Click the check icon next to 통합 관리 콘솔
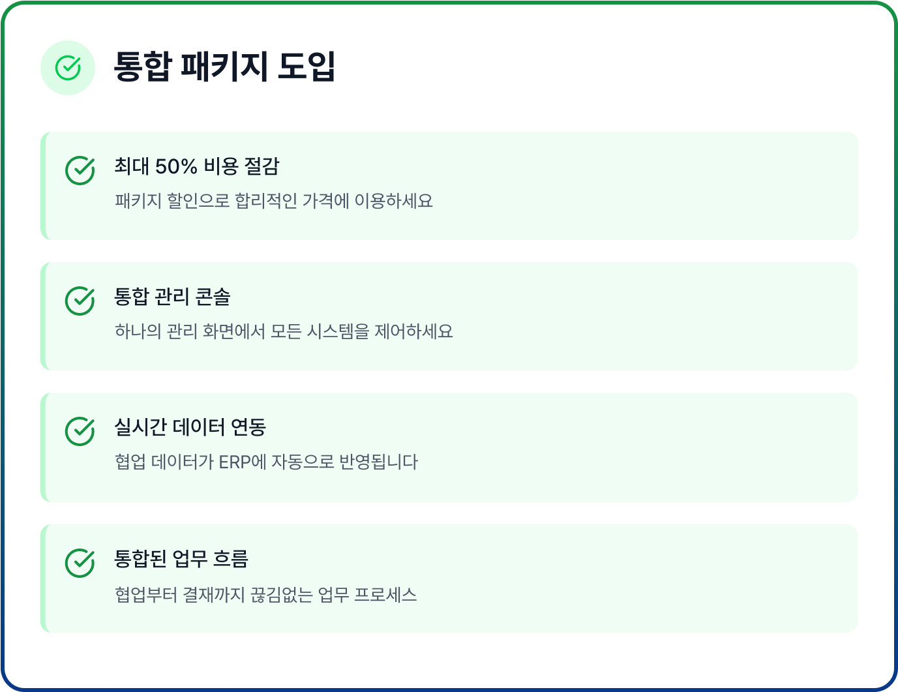Image resolution: width=898 pixels, height=692 pixels. [80, 301]
